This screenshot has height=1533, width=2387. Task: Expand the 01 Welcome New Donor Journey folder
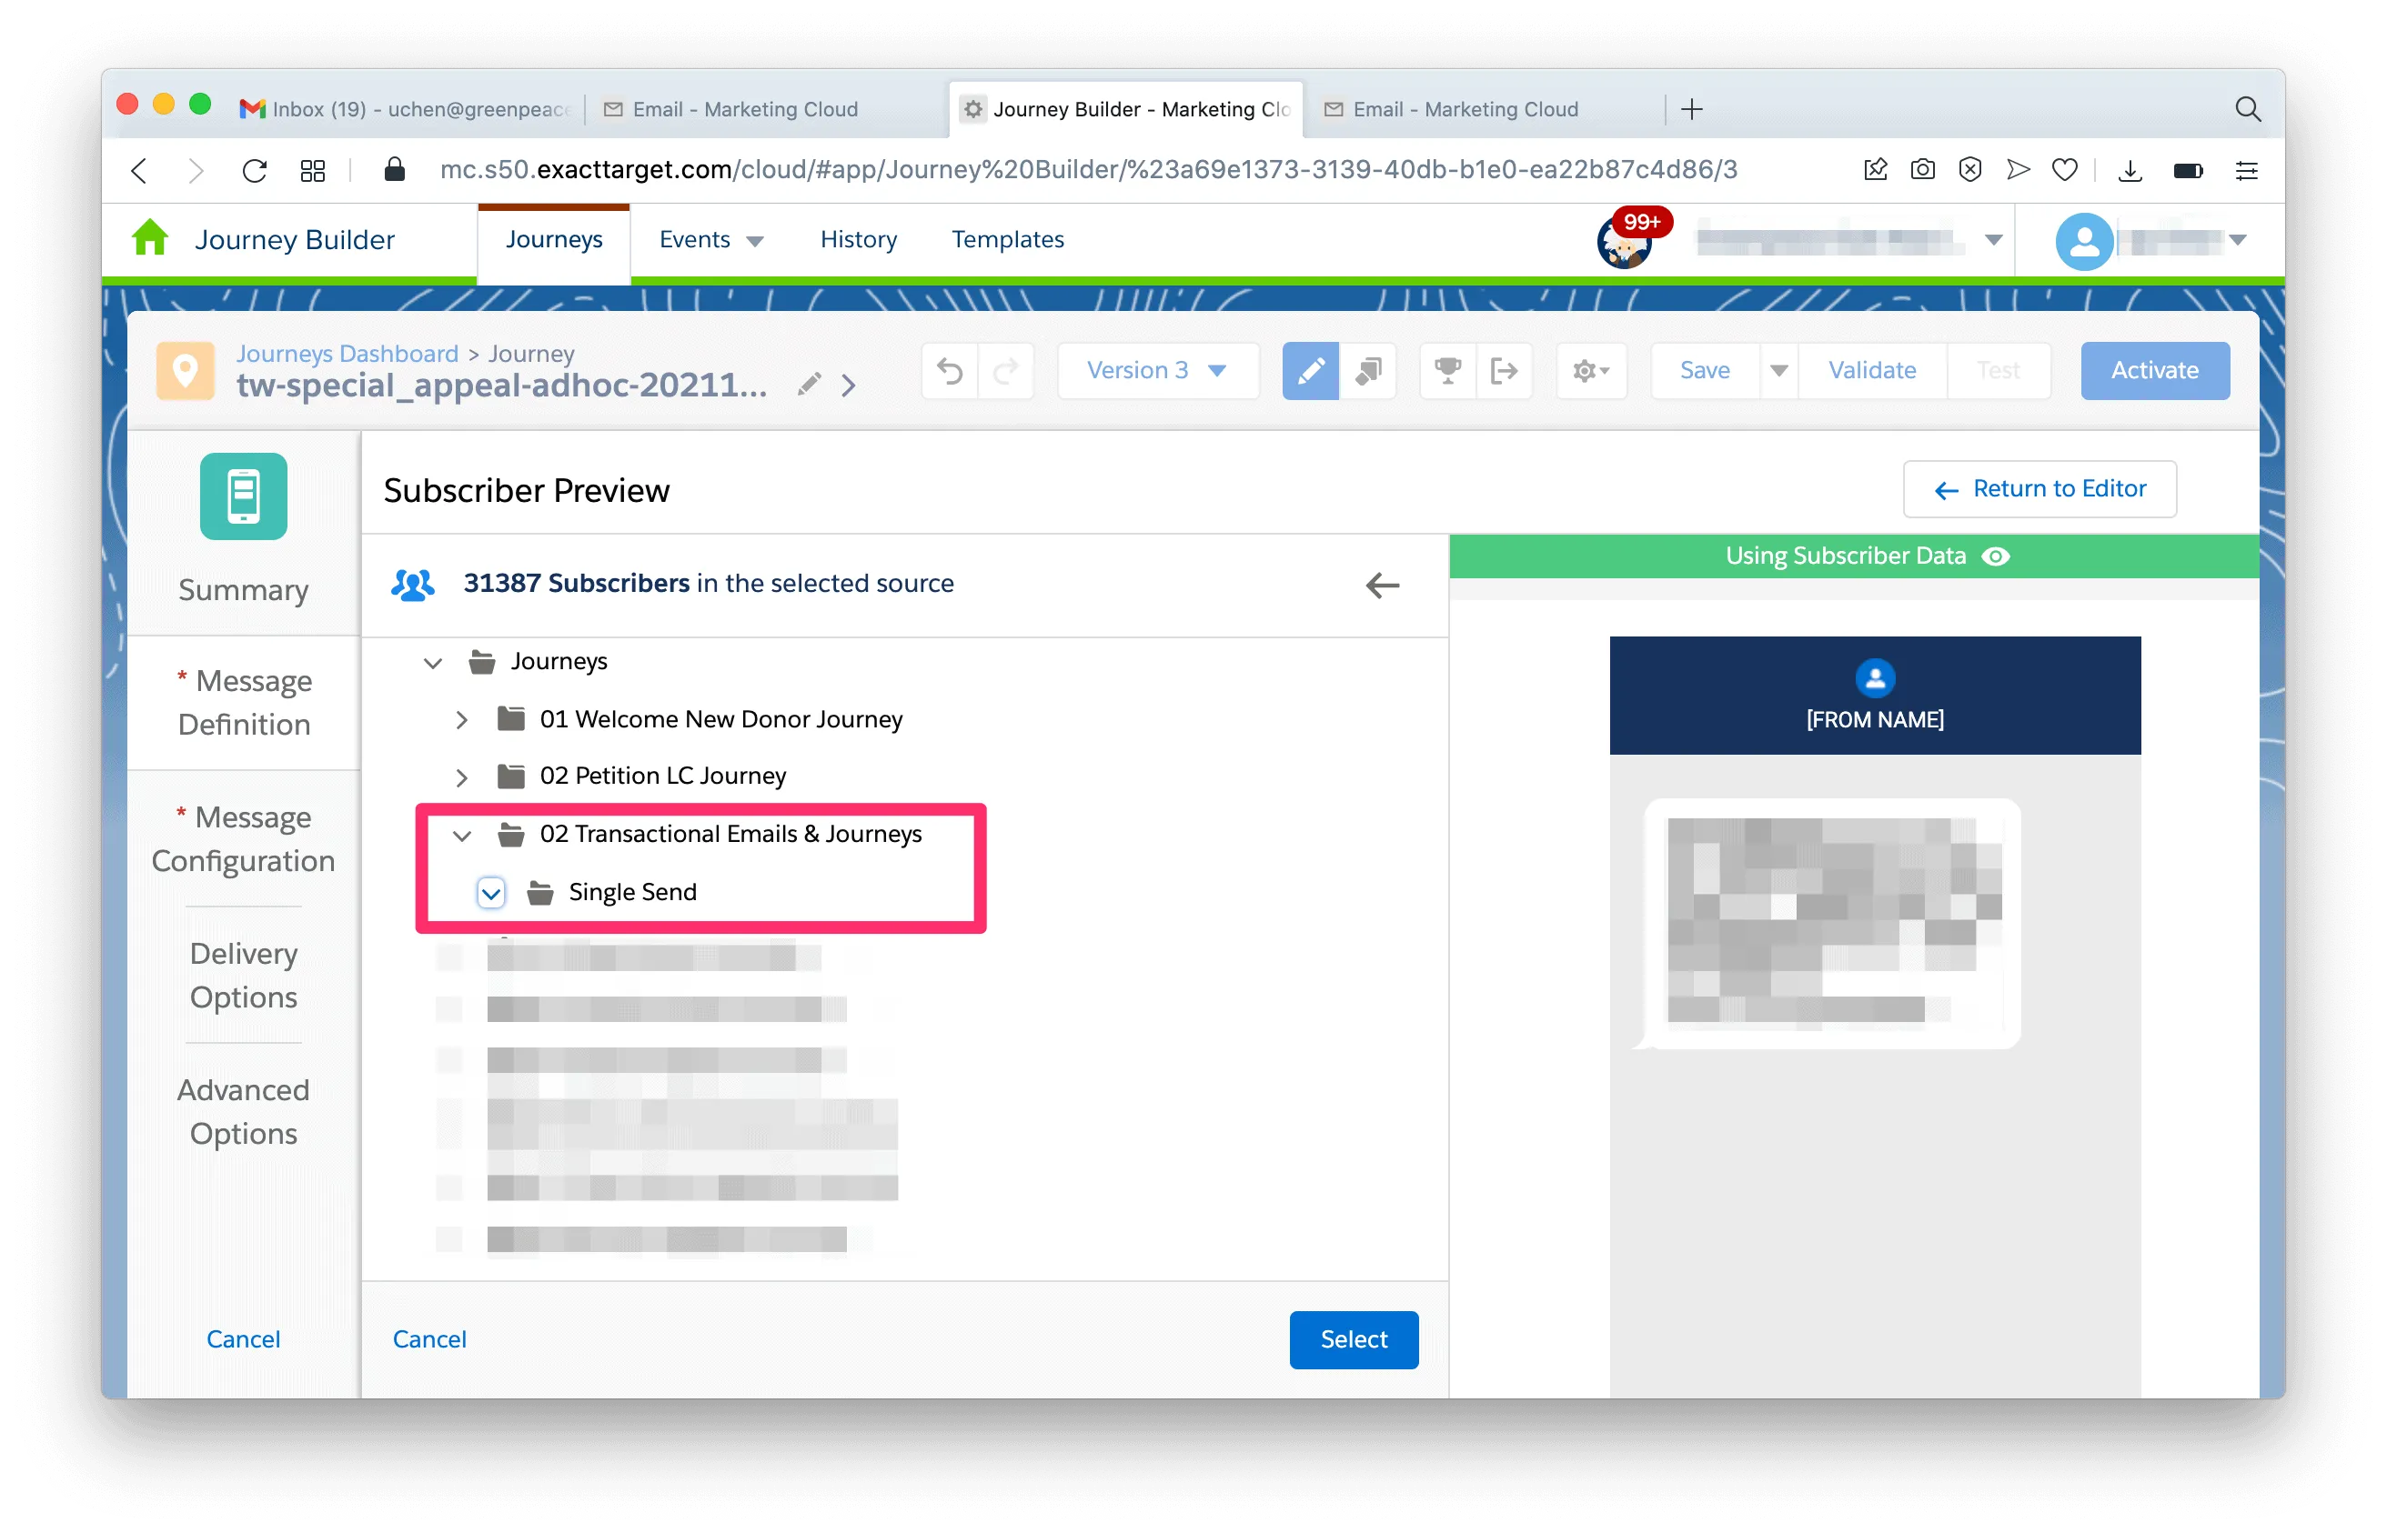[x=461, y=720]
